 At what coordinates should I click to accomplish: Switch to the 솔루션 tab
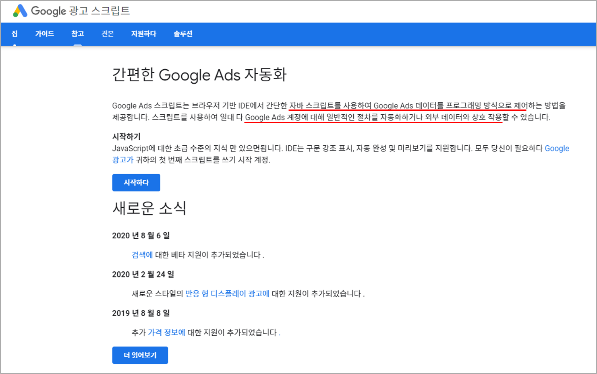click(183, 34)
